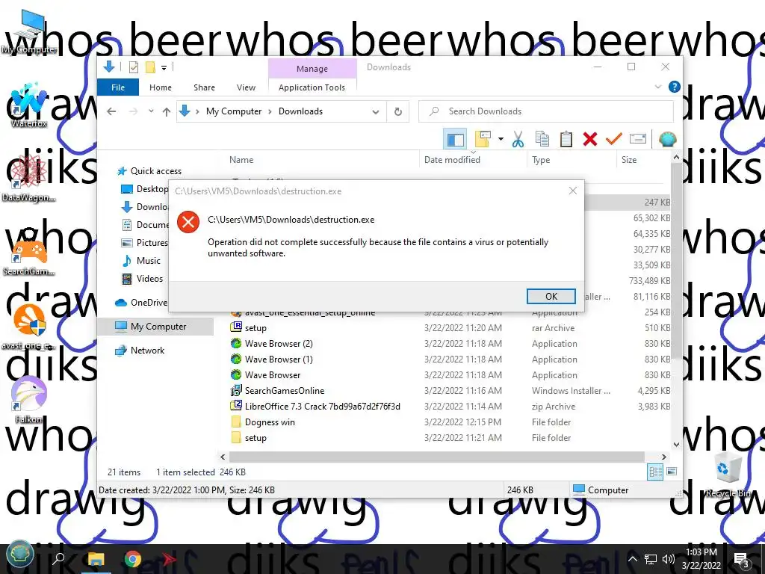765x574 pixels.
Task: Click the Cut scissors icon
Action: (x=518, y=140)
